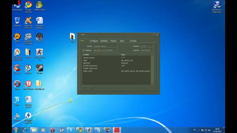This screenshot has width=237, height=133.
Task: Open the avast! Free Antivirus shortcut
Action: [29, 23]
